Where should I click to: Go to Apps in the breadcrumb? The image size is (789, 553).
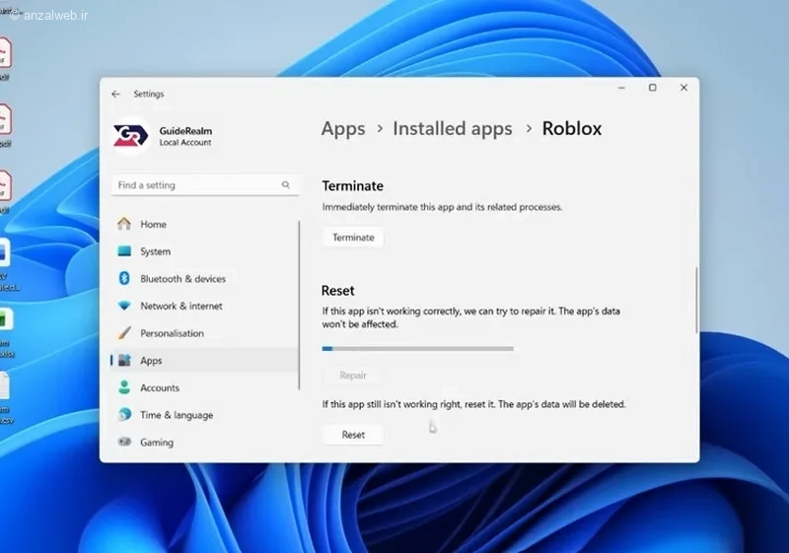(343, 129)
